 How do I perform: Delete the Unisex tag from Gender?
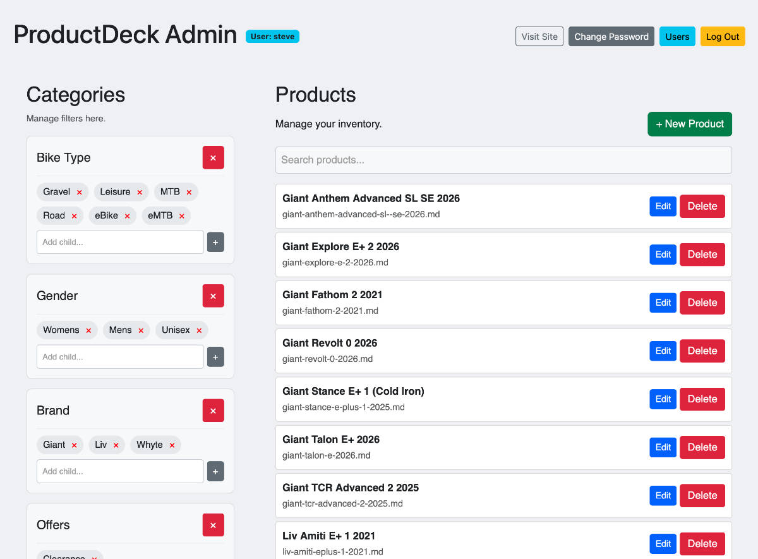pyautogui.click(x=199, y=330)
